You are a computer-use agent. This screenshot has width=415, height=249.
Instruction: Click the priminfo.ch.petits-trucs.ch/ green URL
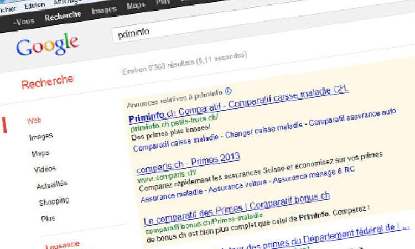pyautogui.click(x=174, y=123)
